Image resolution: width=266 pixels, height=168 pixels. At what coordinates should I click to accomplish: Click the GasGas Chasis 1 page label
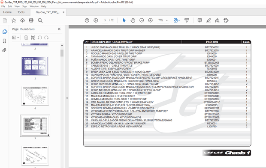pos(227,153)
